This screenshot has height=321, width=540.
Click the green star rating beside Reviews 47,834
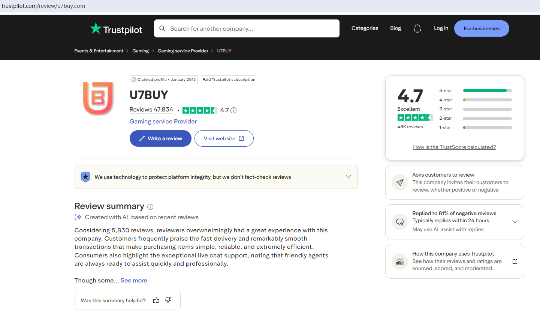(x=200, y=110)
